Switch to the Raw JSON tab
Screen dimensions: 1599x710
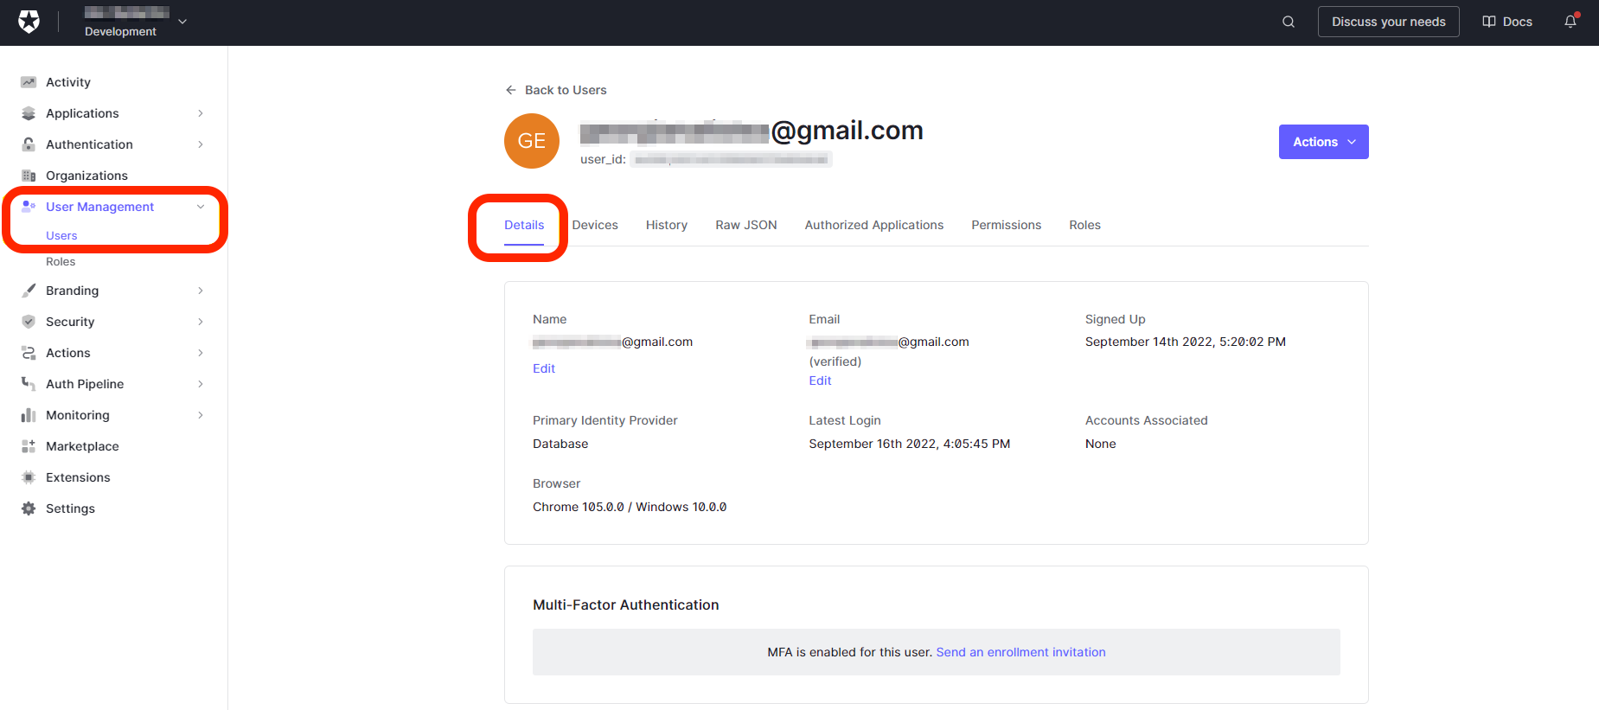pos(745,225)
